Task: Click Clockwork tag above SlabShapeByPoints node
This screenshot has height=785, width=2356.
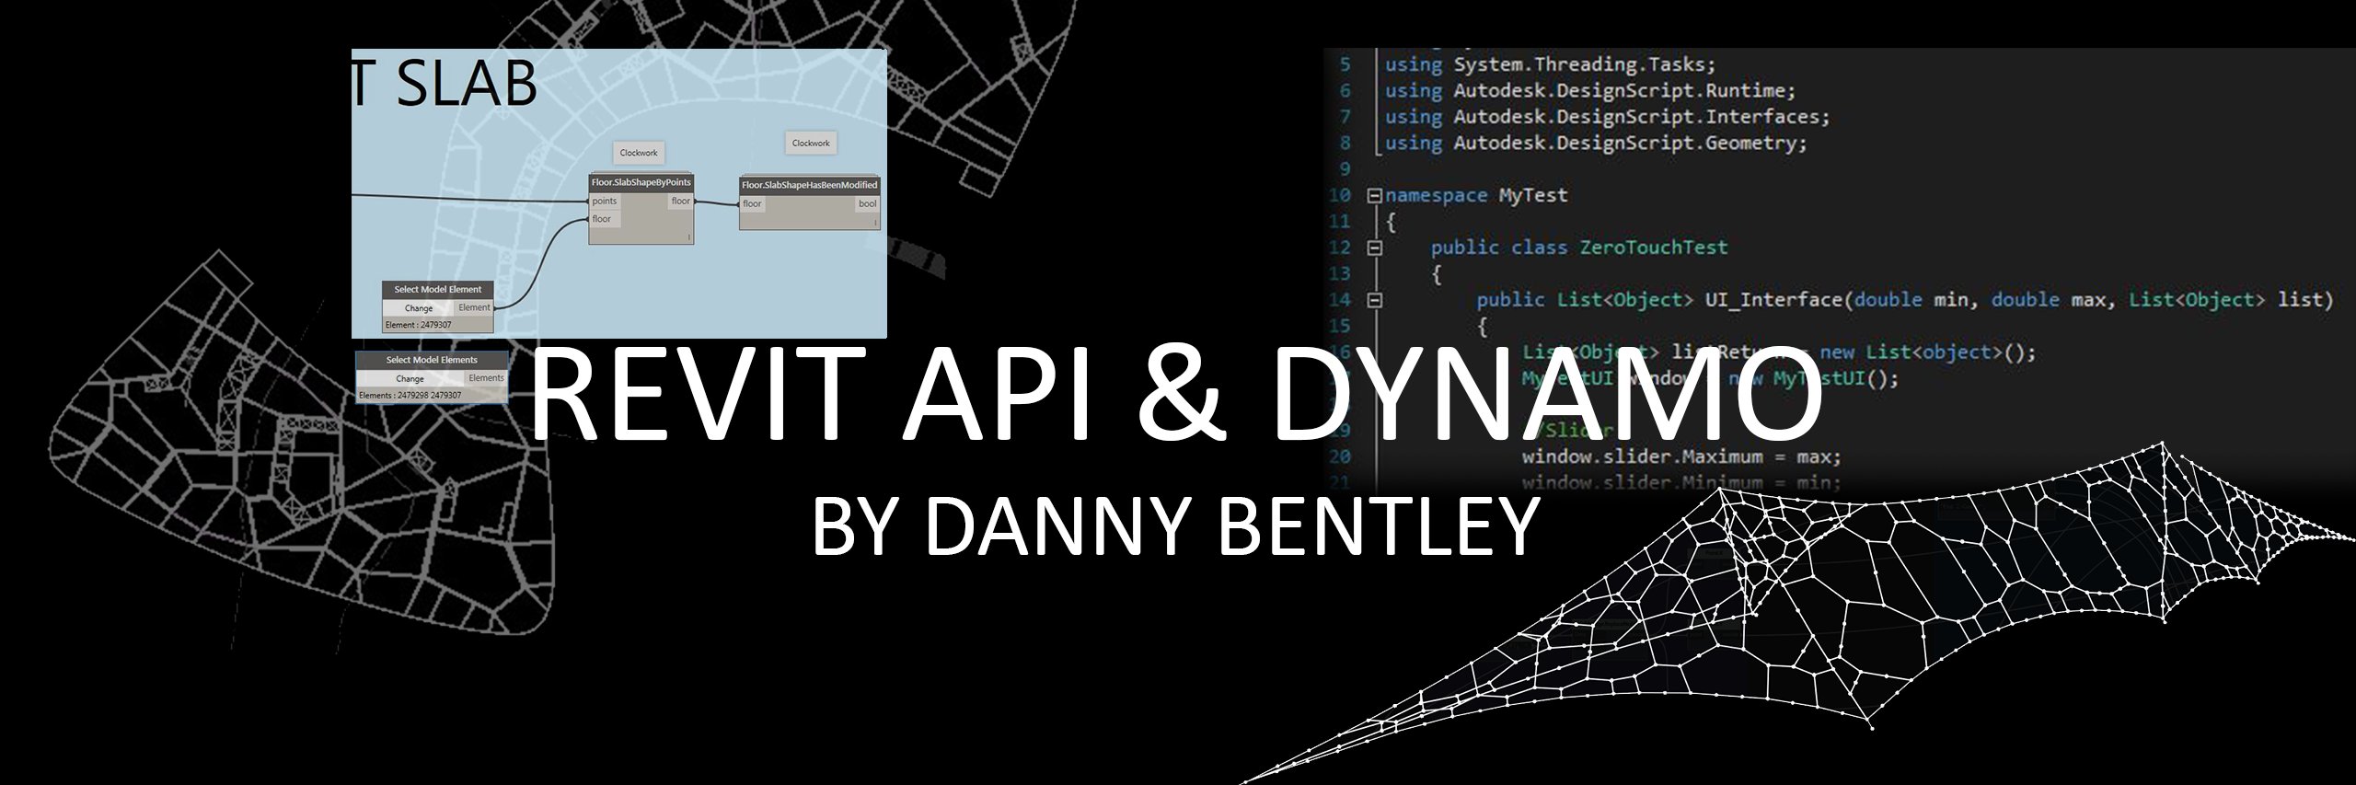Action: click(639, 153)
